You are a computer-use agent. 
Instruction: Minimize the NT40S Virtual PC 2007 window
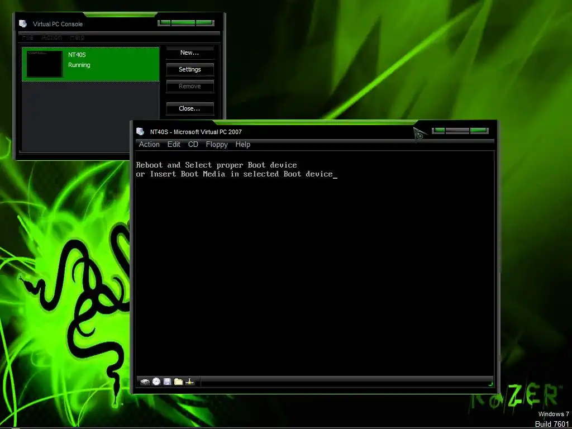click(438, 130)
